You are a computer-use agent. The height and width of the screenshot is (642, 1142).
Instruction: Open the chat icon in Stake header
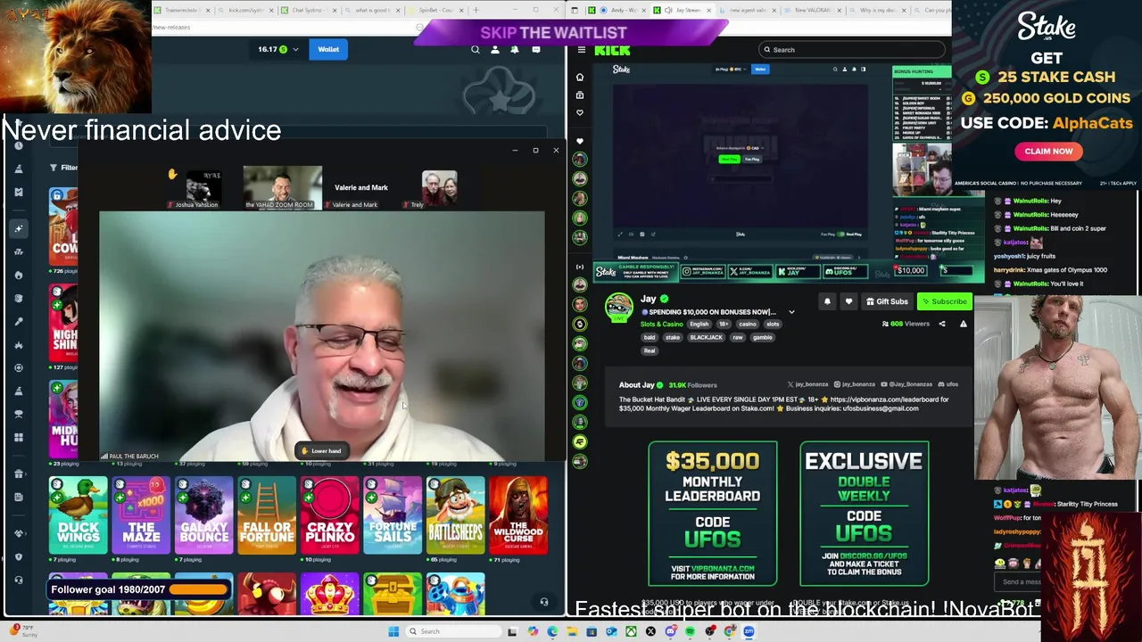coord(535,50)
